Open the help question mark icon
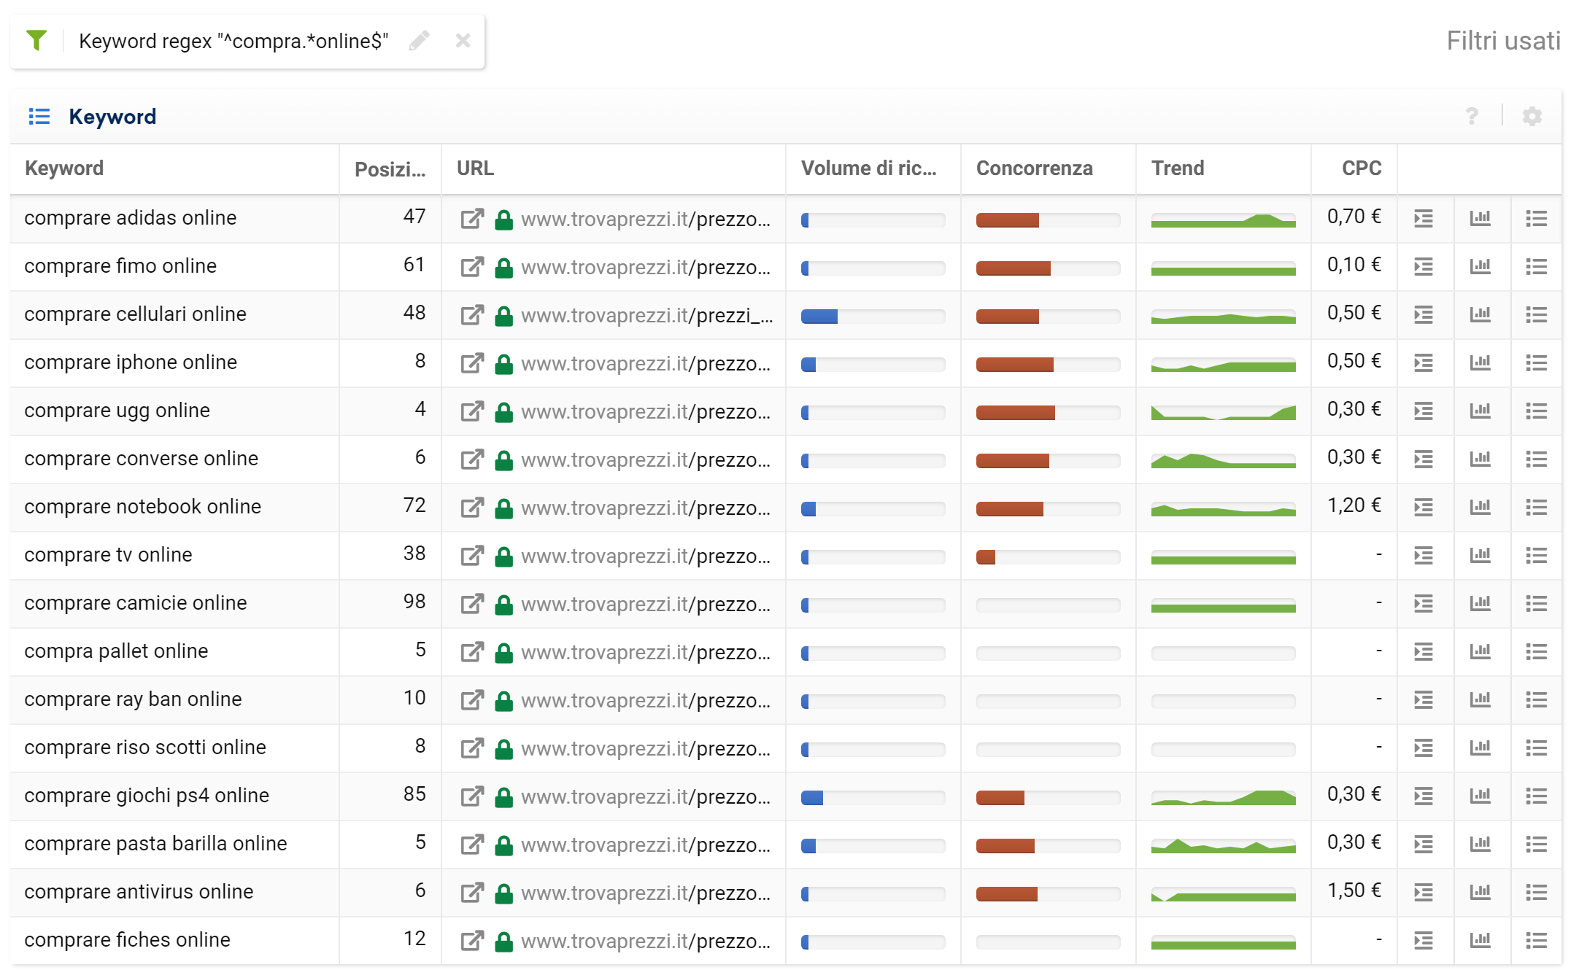The height and width of the screenshot is (978, 1579). click(1472, 116)
